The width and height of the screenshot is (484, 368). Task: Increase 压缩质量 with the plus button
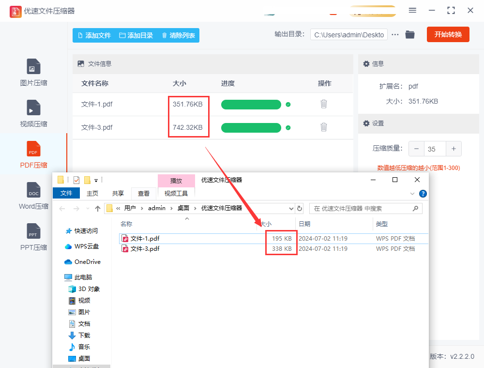[x=454, y=149]
